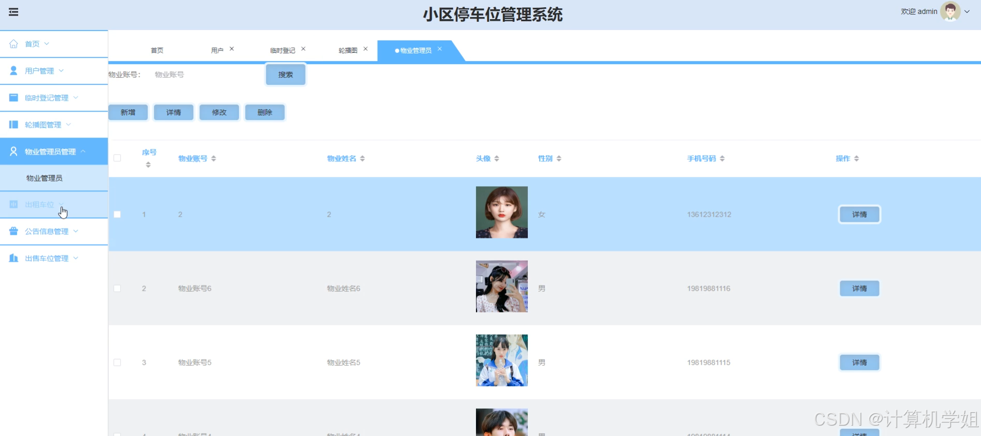Click the 出售车位管理 building icon

13,258
